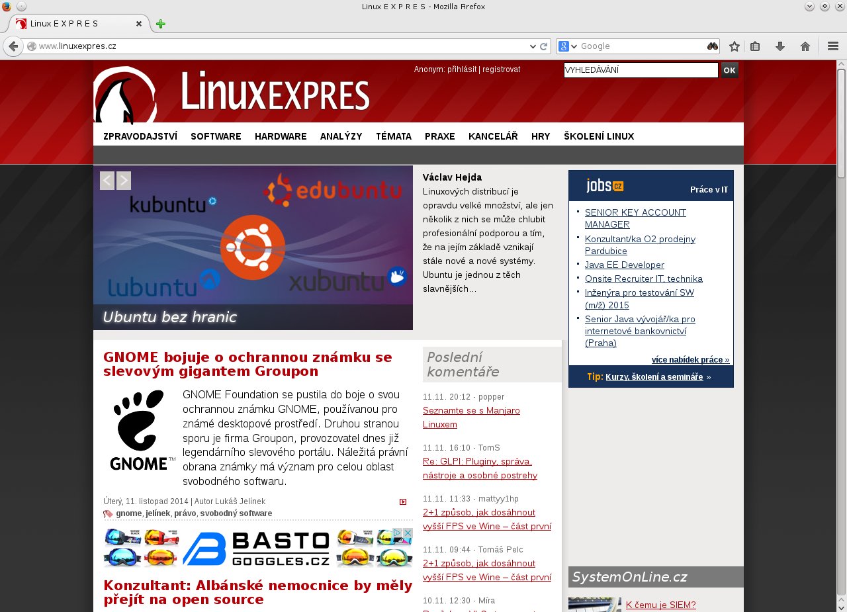Open the SOFTWARE menu item
The width and height of the screenshot is (847, 612).
(x=216, y=136)
